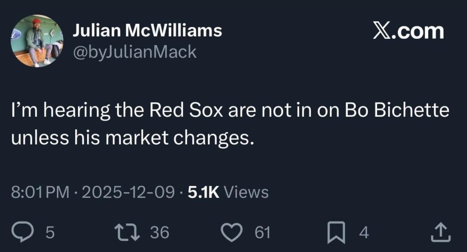Click the repost count of 36
Image resolution: width=467 pixels, height=252 pixels.
coord(160,233)
